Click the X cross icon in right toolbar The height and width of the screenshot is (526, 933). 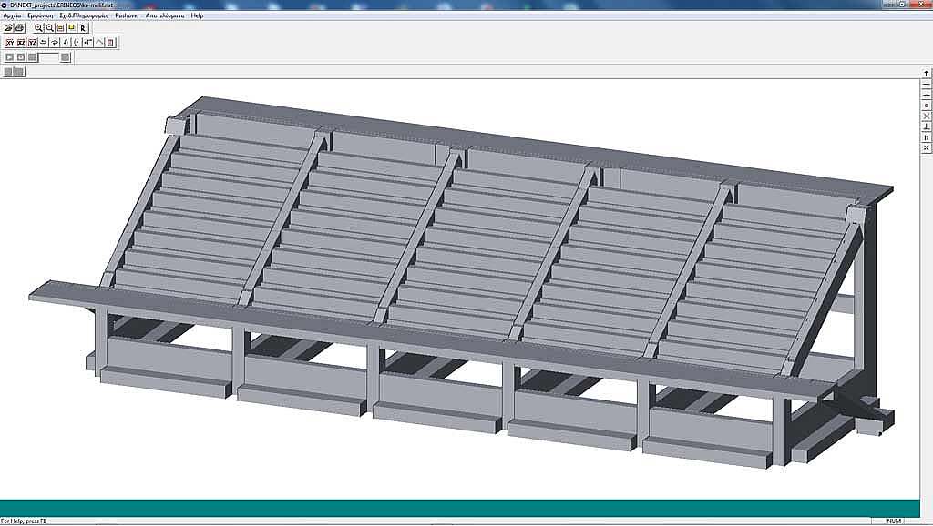point(927,116)
